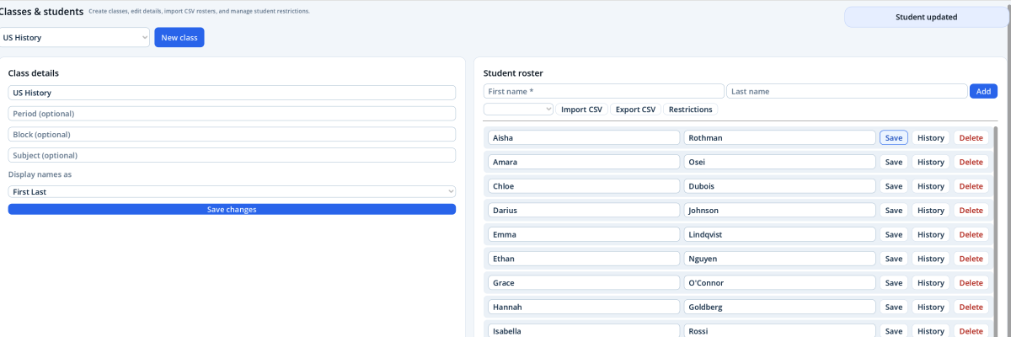Screen dimensions: 1011x337
Task: Open the empty dropdown beside Import CSV
Action: tap(518, 110)
